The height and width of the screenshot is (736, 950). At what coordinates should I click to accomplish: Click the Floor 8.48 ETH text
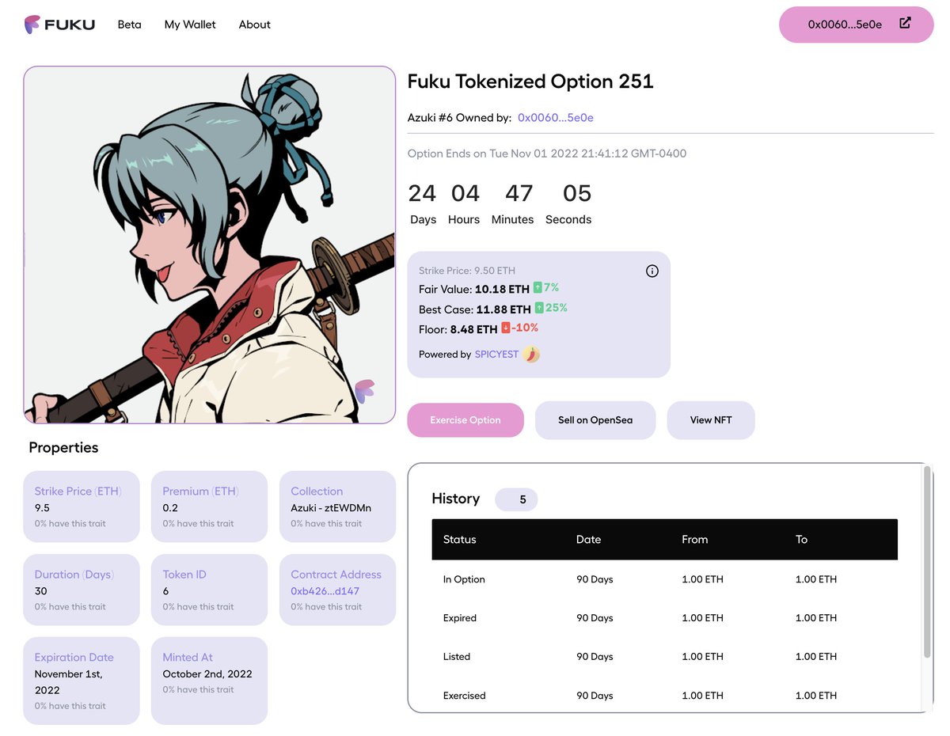[458, 329]
